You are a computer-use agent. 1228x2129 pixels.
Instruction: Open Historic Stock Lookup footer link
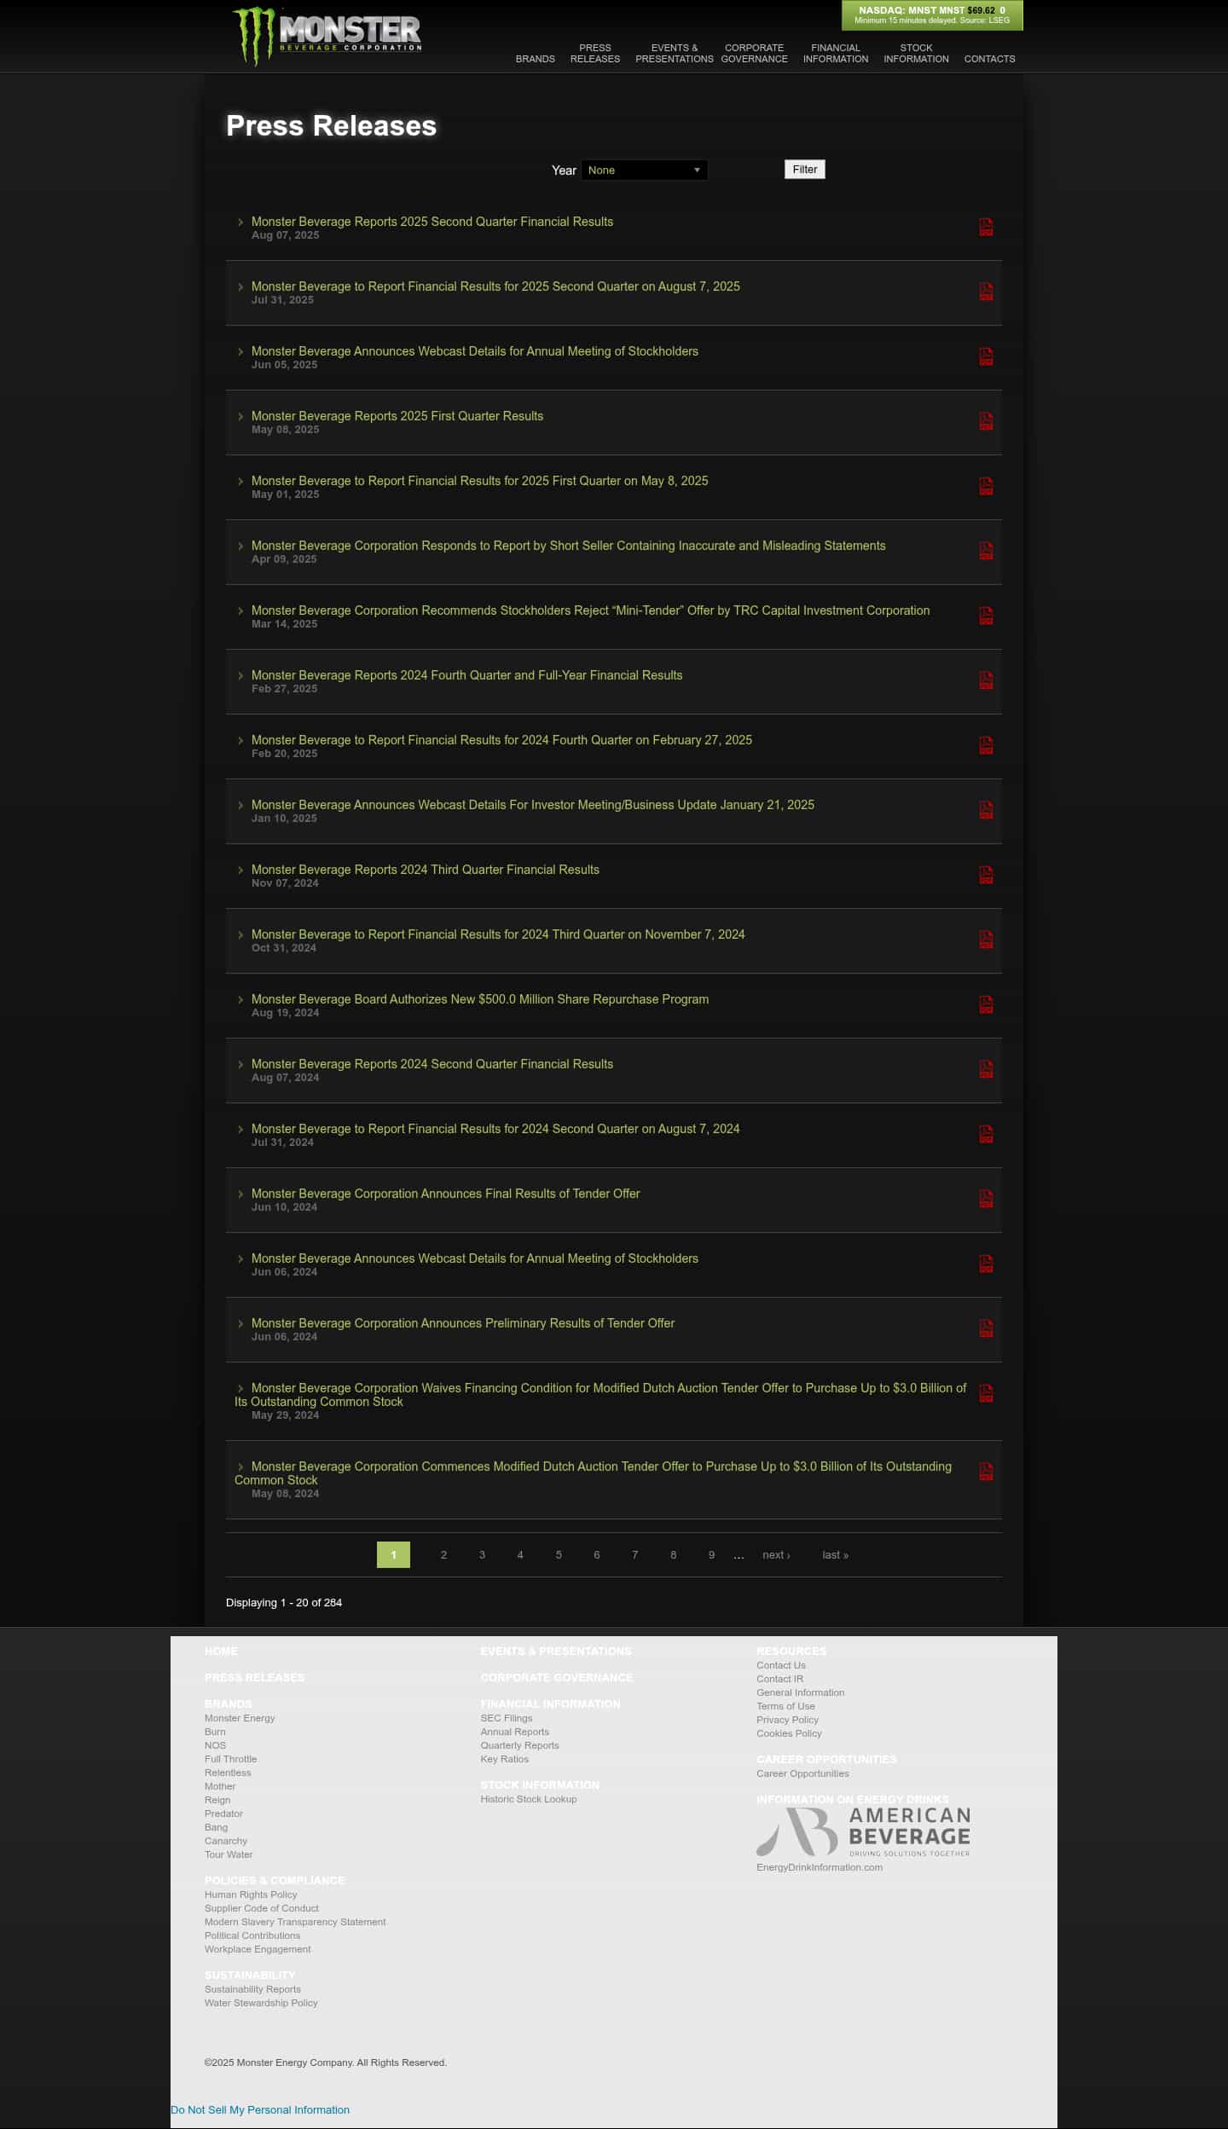pyautogui.click(x=529, y=1799)
